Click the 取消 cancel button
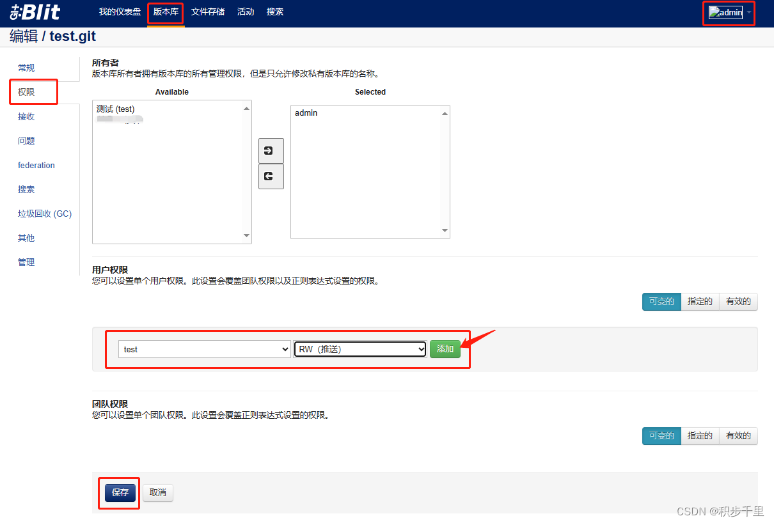The width and height of the screenshot is (774, 523). (x=157, y=493)
